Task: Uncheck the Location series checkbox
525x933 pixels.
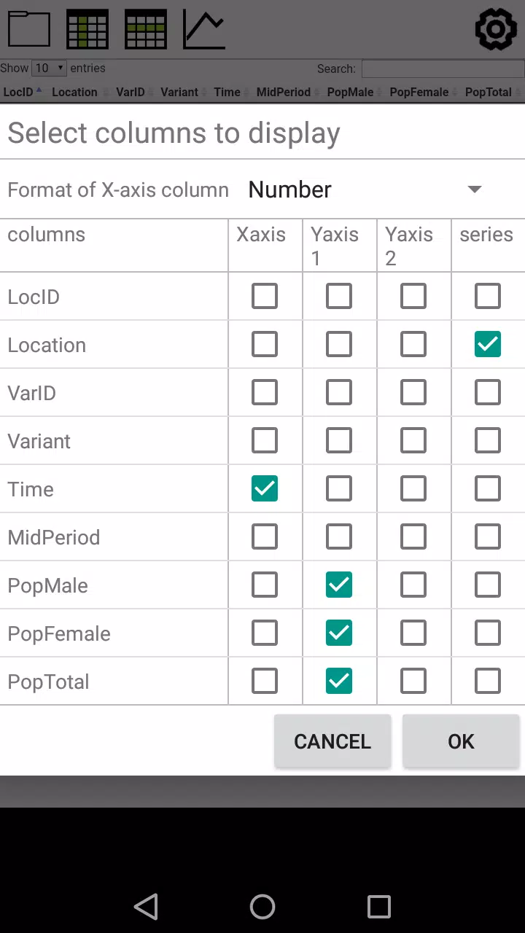Action: (x=488, y=344)
